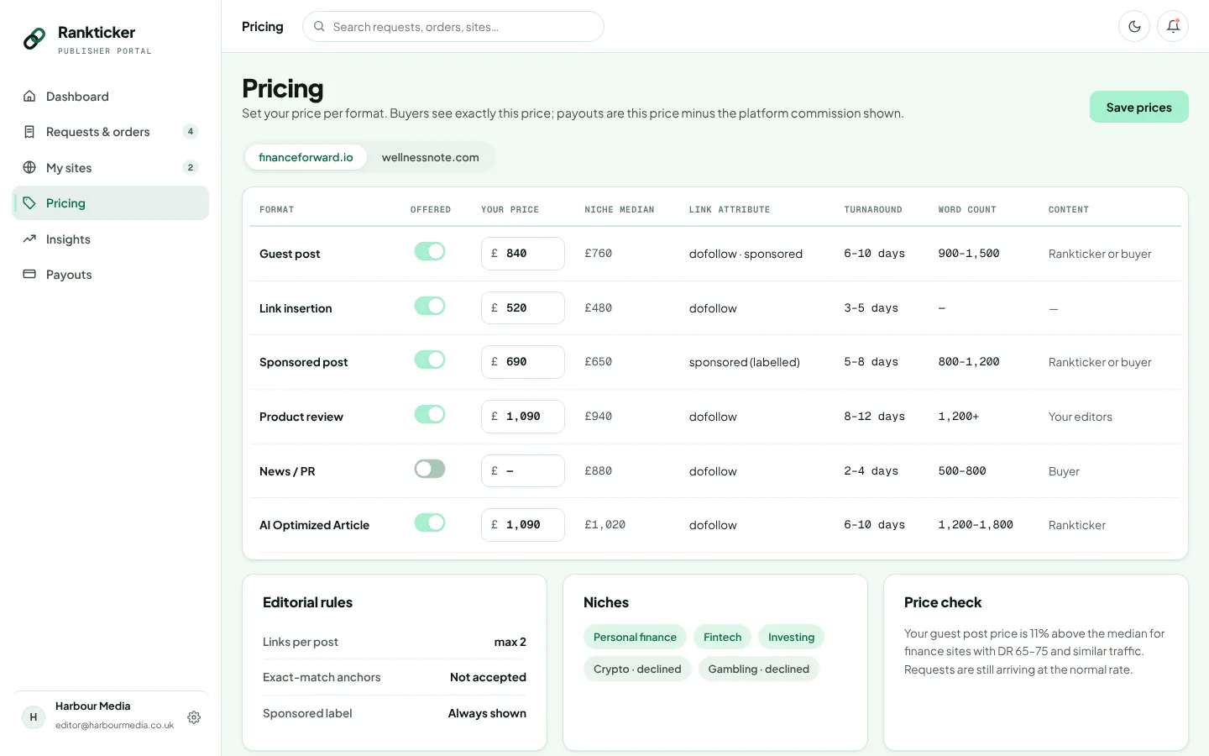Open My sites page
This screenshot has height=756, width=1209.
tap(111, 168)
